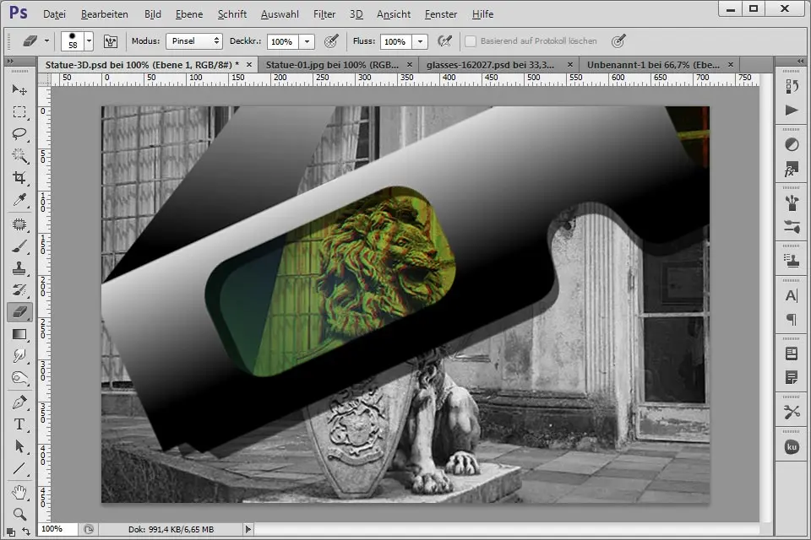811x540 pixels.
Task: Open the Deckkraft slider dropdown arrow
Action: (x=308, y=40)
